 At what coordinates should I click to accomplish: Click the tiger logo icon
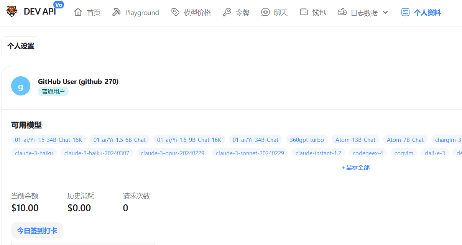pyautogui.click(x=12, y=12)
